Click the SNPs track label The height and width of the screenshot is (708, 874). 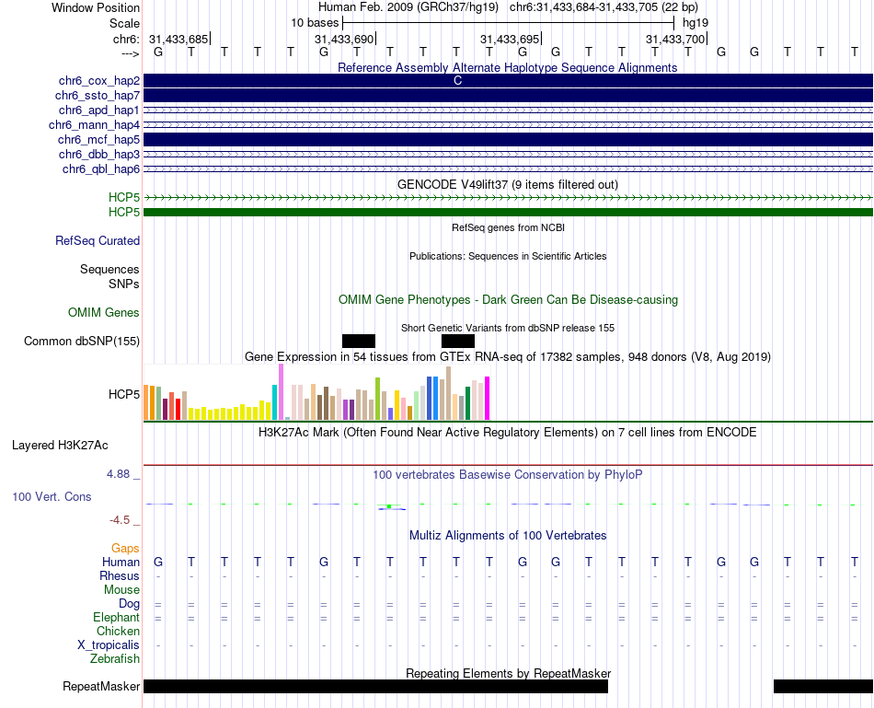coord(124,284)
